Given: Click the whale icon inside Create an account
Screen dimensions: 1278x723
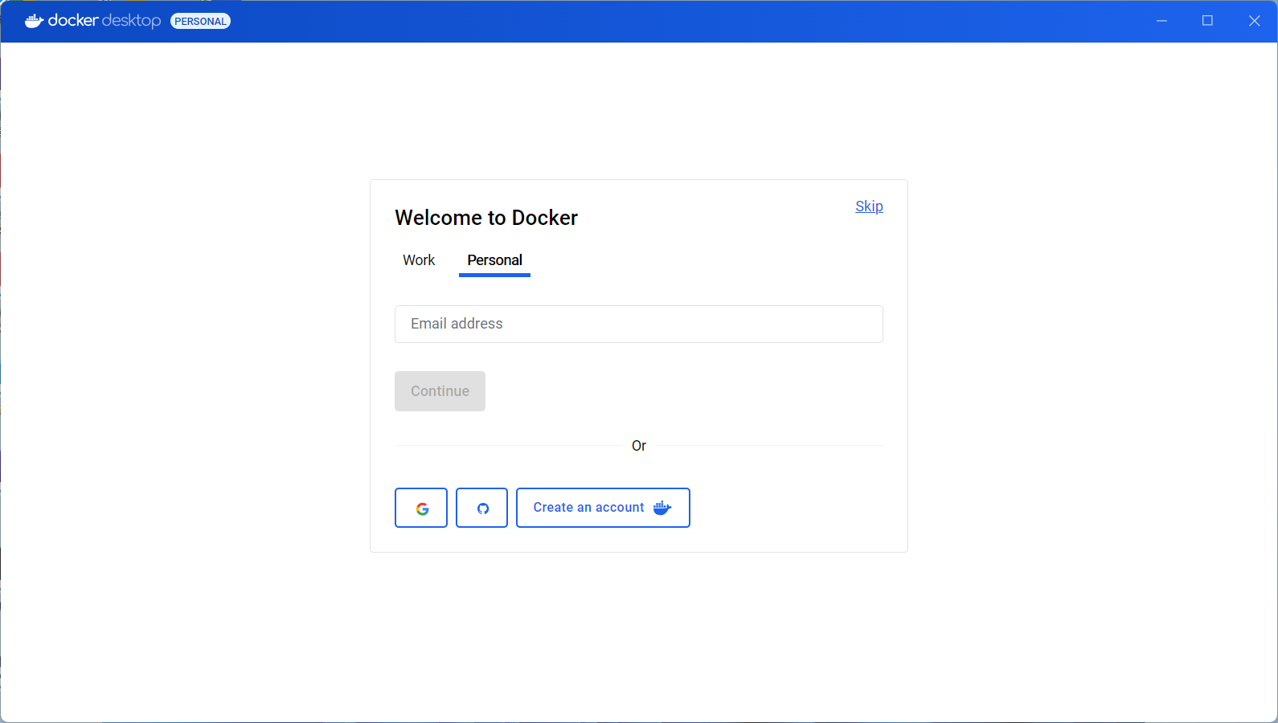Looking at the screenshot, I should click(x=662, y=508).
